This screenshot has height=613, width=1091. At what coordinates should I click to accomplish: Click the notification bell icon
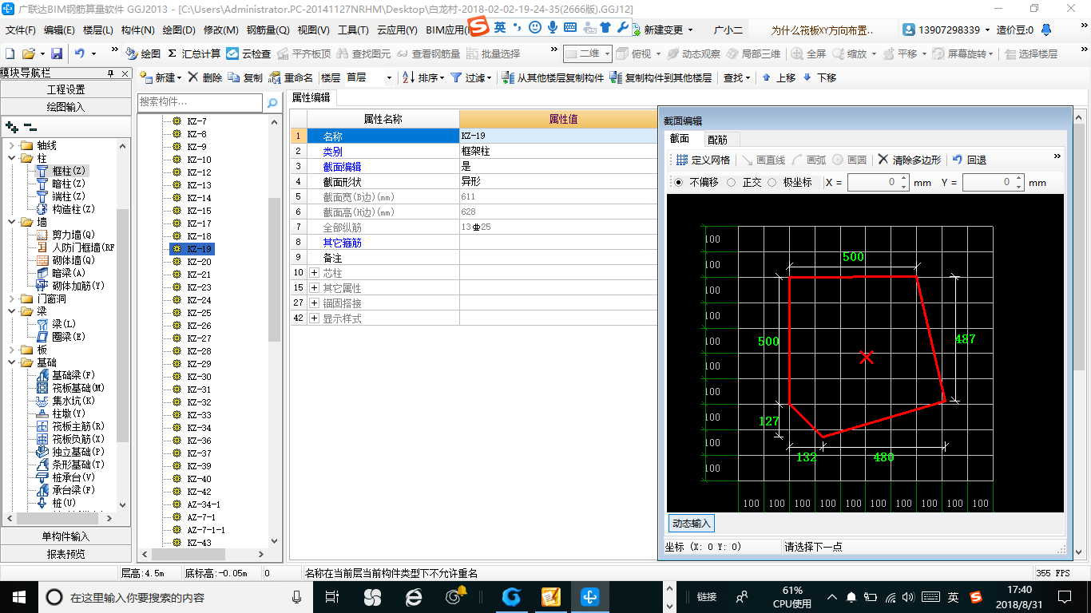click(1046, 30)
